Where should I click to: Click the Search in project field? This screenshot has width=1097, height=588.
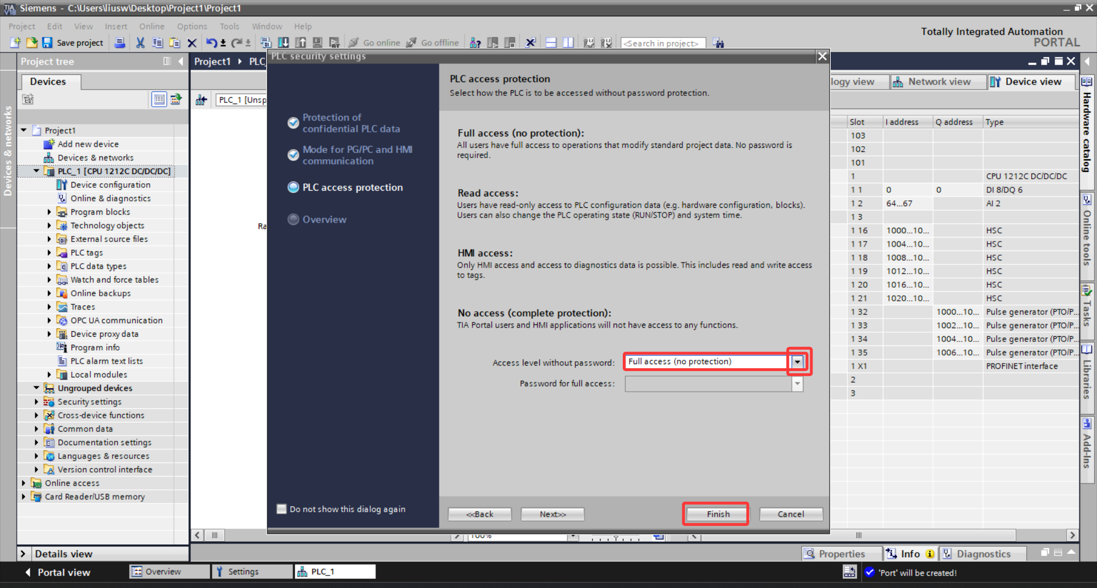663,43
